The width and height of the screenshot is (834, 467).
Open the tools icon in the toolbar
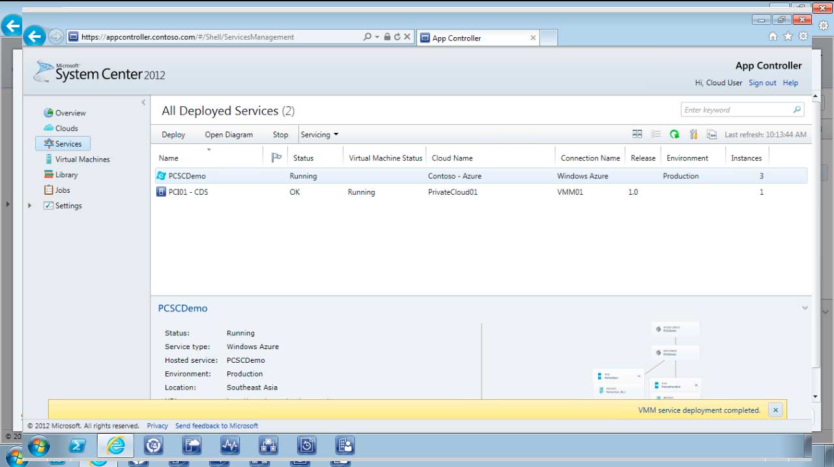click(x=693, y=134)
